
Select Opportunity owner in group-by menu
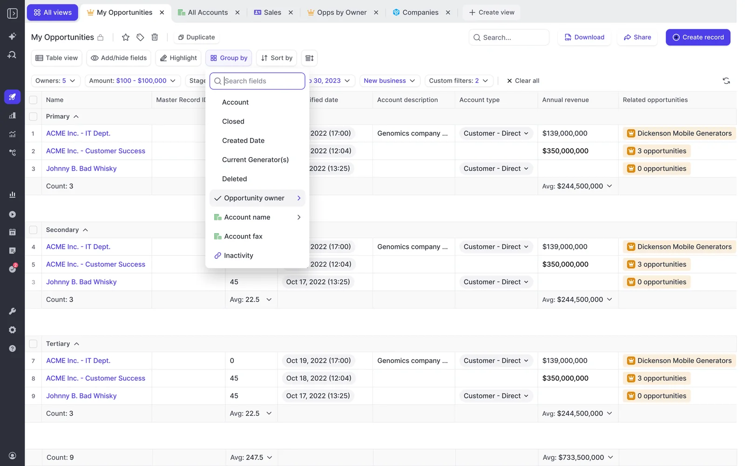pos(257,198)
